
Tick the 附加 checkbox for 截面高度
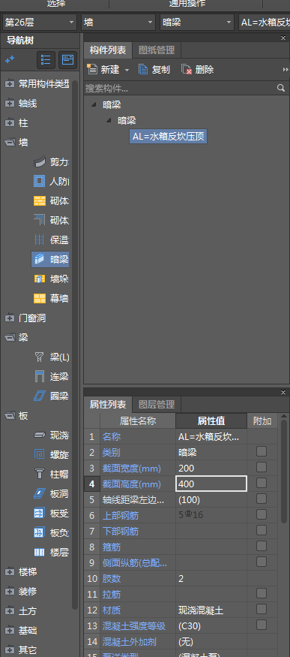(x=262, y=483)
